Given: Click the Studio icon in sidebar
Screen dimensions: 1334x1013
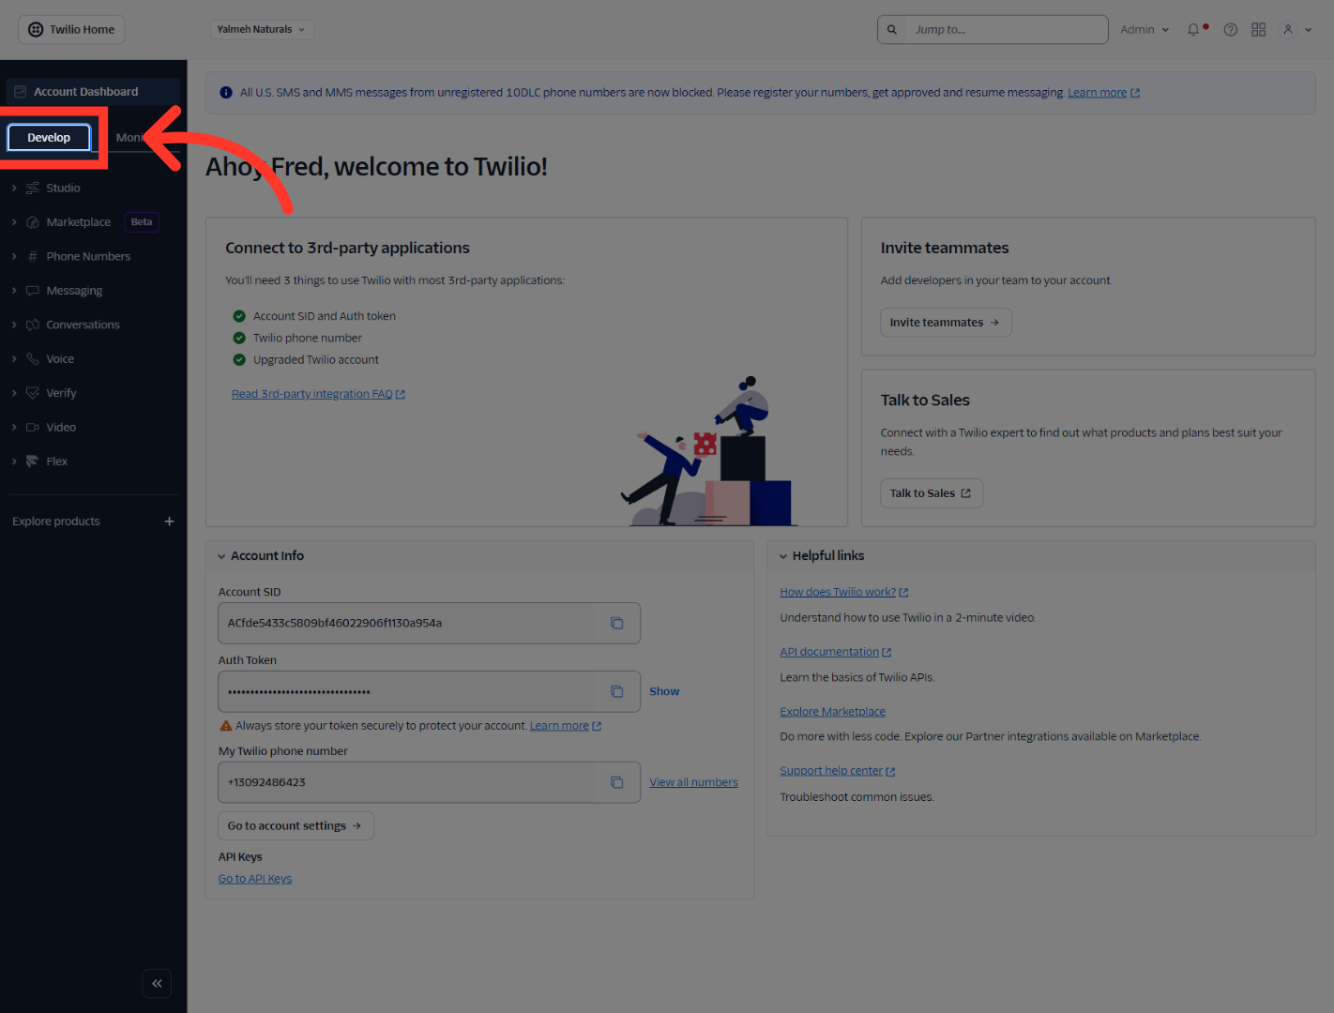Looking at the screenshot, I should pos(33,188).
